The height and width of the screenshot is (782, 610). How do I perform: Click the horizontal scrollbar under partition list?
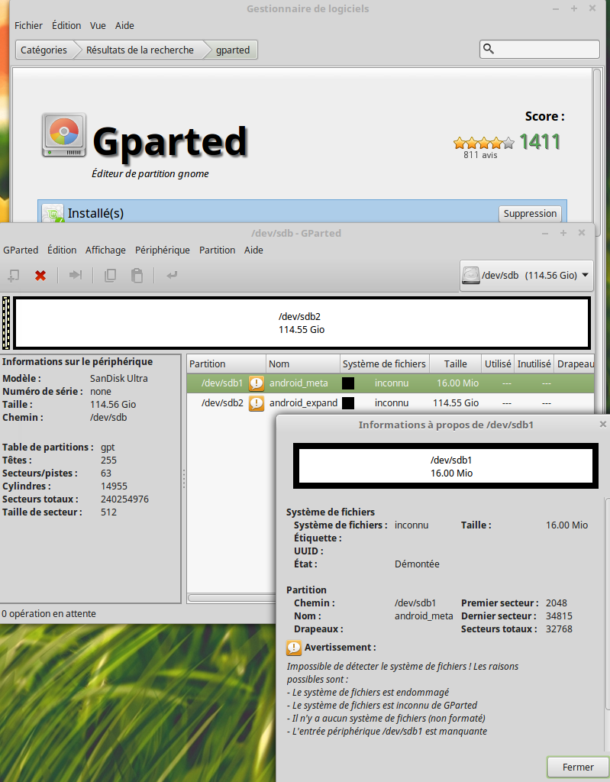(232, 597)
